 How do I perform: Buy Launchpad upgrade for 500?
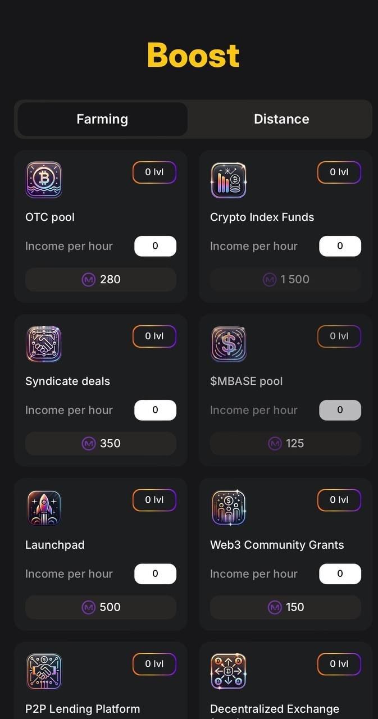(x=101, y=607)
